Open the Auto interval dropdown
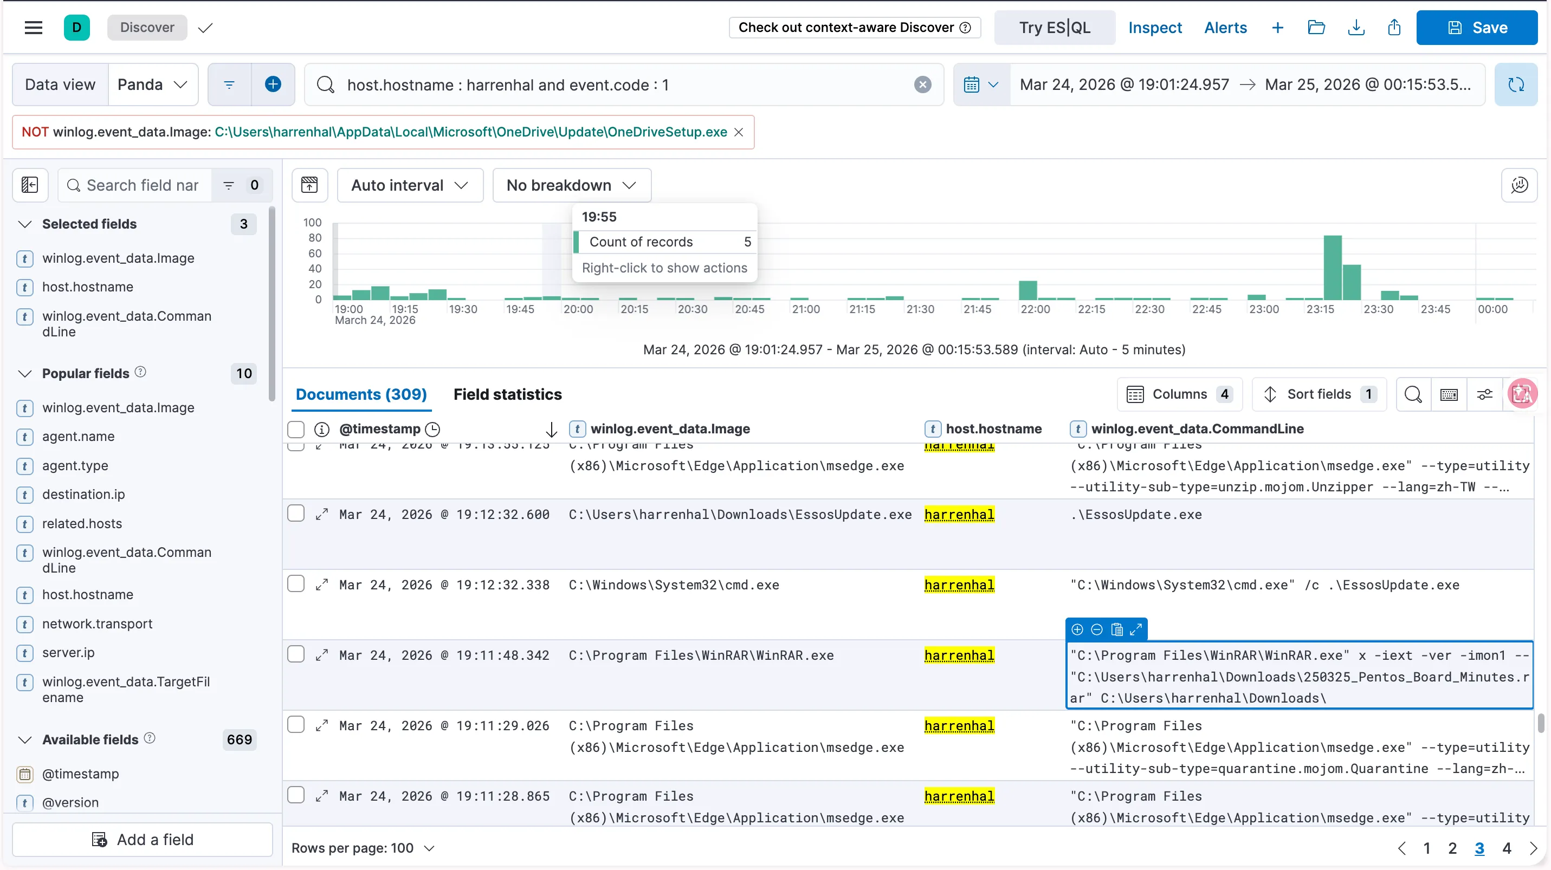Viewport: 1551px width, 870px height. tap(410, 185)
